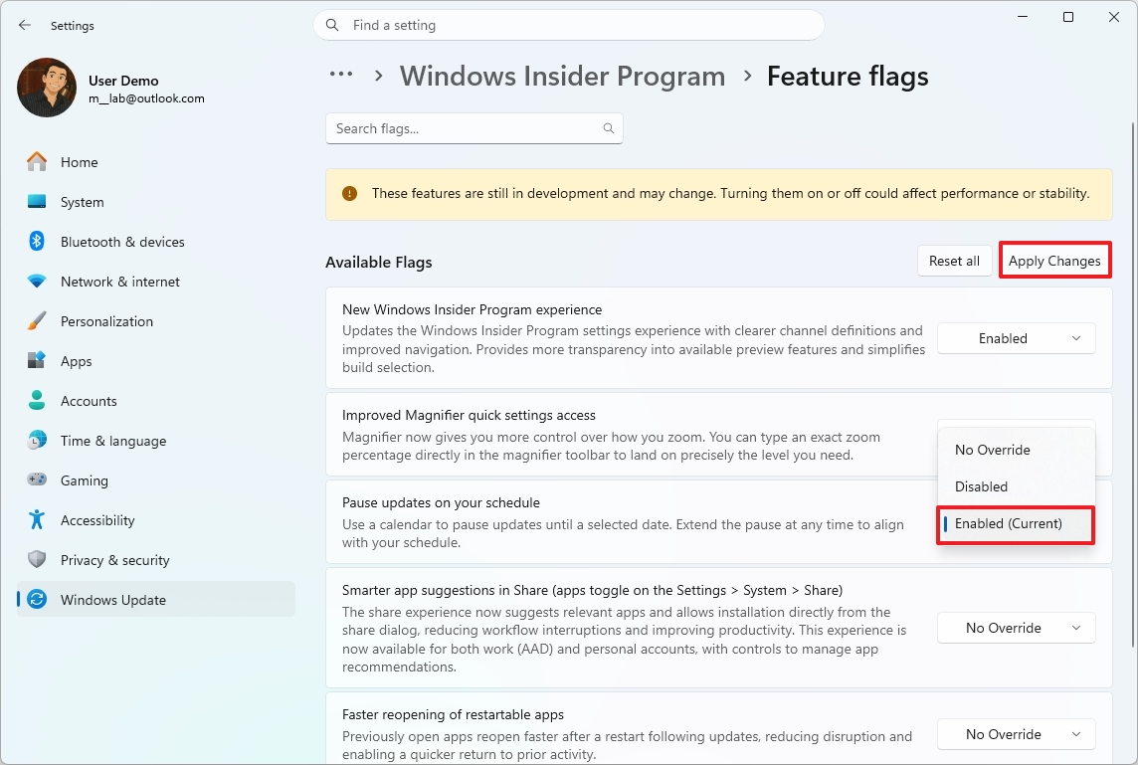Image resolution: width=1138 pixels, height=765 pixels.
Task: Click the Reset all button
Action: 954,262
